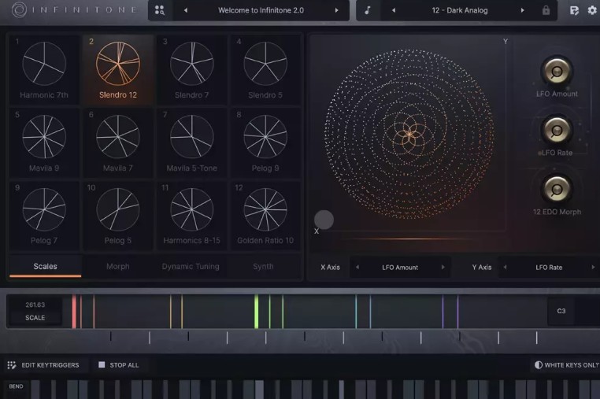Select the Harmonic 7th scale
This screenshot has width=600, height=399.
click(44, 69)
